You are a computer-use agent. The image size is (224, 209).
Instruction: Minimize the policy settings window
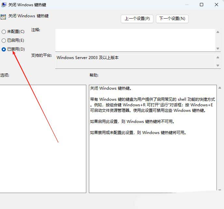coord(187,5)
